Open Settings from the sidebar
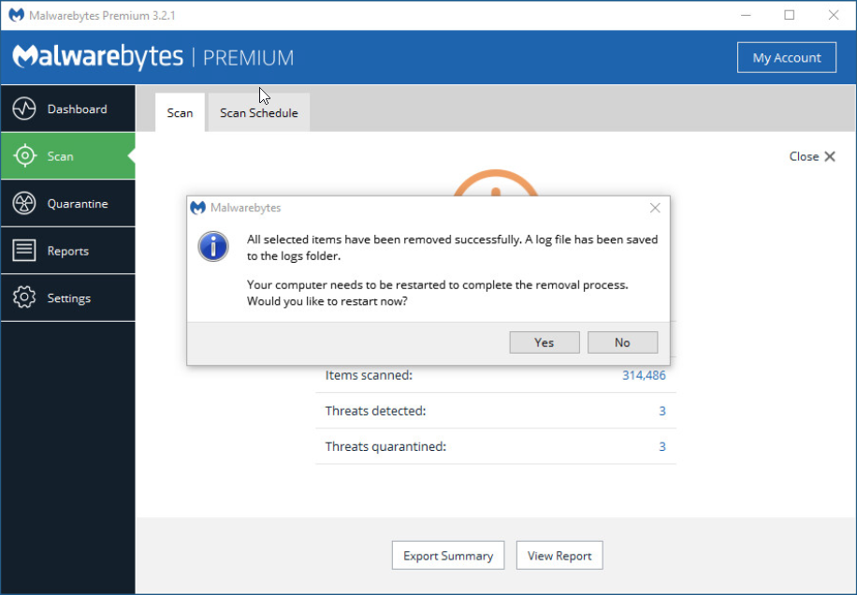 pos(67,297)
